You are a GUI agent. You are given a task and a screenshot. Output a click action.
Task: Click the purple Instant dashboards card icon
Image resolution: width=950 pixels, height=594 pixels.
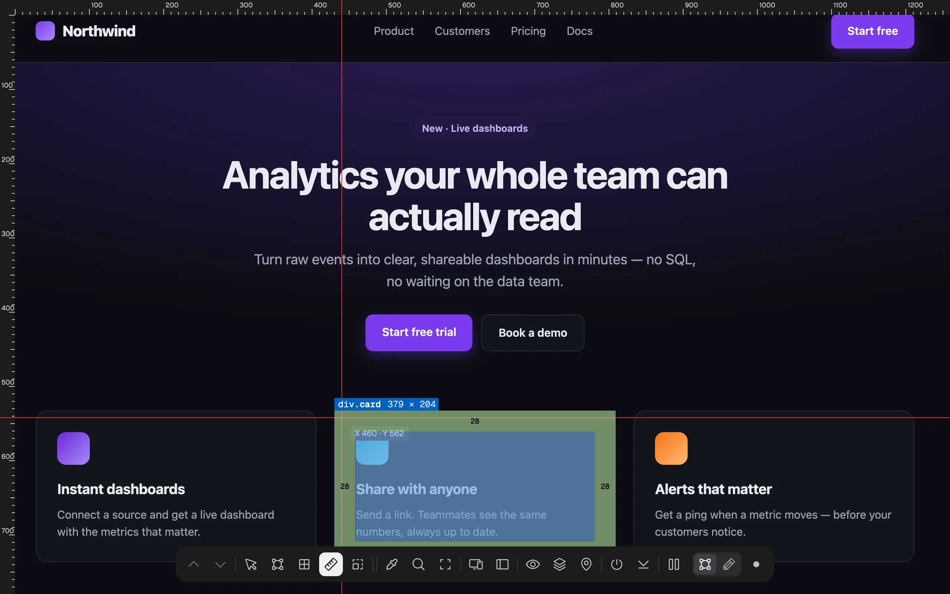73,448
